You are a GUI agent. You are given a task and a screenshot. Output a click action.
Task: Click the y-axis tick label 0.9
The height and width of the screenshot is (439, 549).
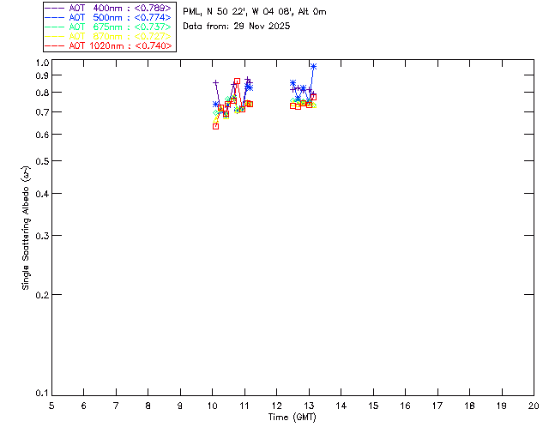(x=42, y=75)
